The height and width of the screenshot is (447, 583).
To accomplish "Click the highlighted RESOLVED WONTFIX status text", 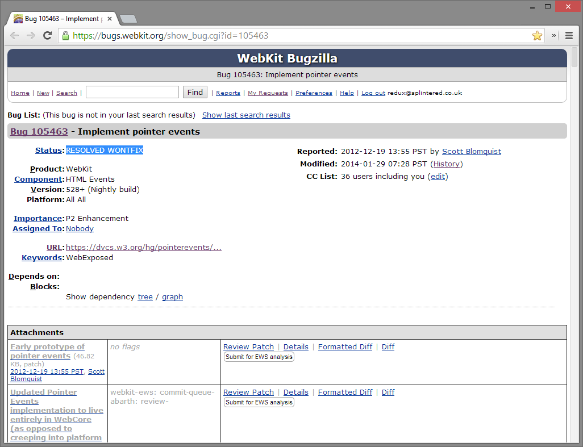I will pos(105,150).
